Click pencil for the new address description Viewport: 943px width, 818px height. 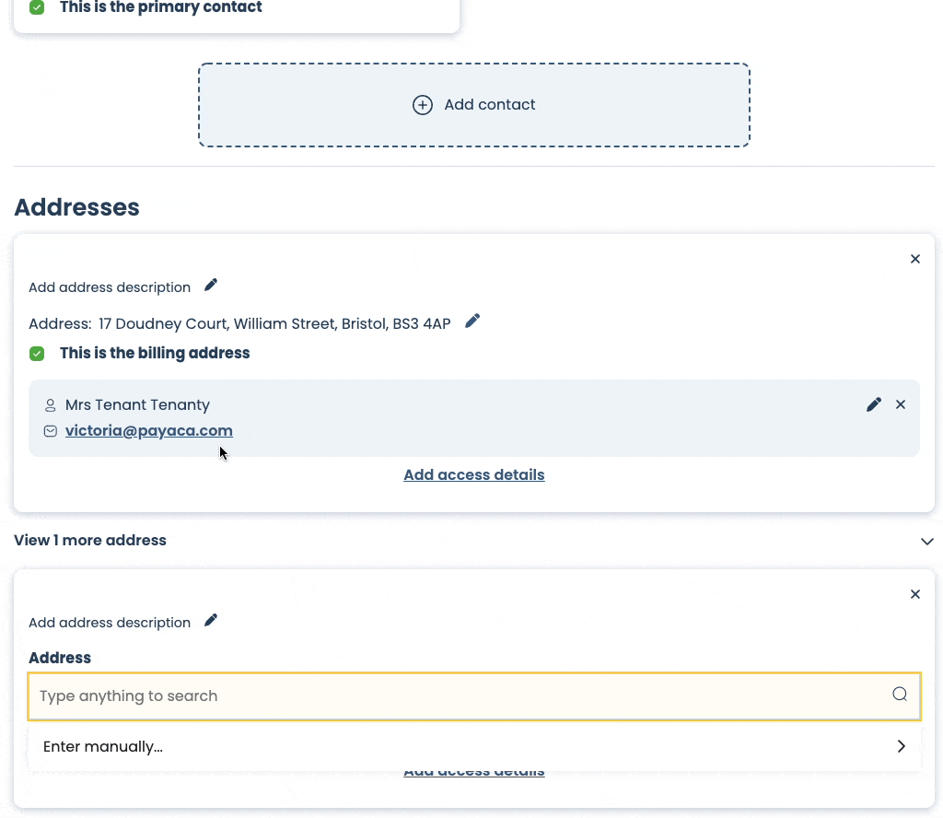[x=211, y=621]
